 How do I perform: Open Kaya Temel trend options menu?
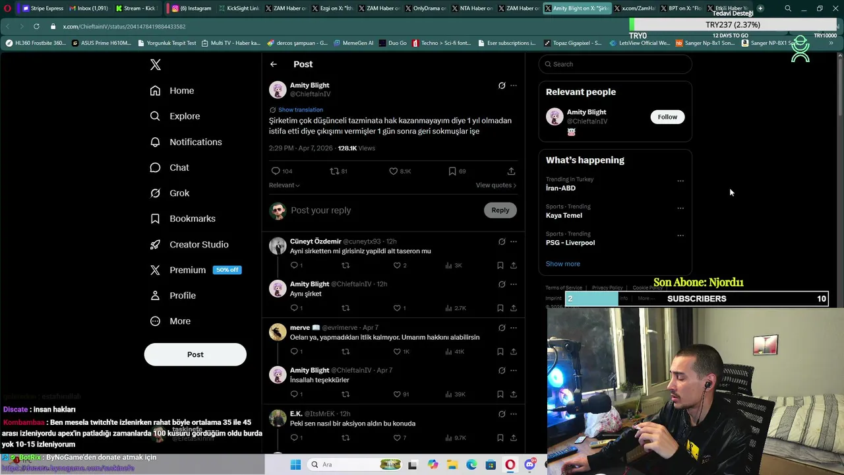pyautogui.click(x=680, y=208)
